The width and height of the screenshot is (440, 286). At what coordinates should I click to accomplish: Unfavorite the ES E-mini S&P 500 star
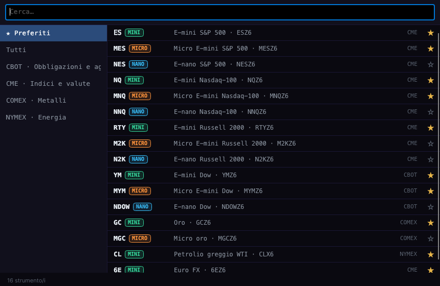[430, 33]
